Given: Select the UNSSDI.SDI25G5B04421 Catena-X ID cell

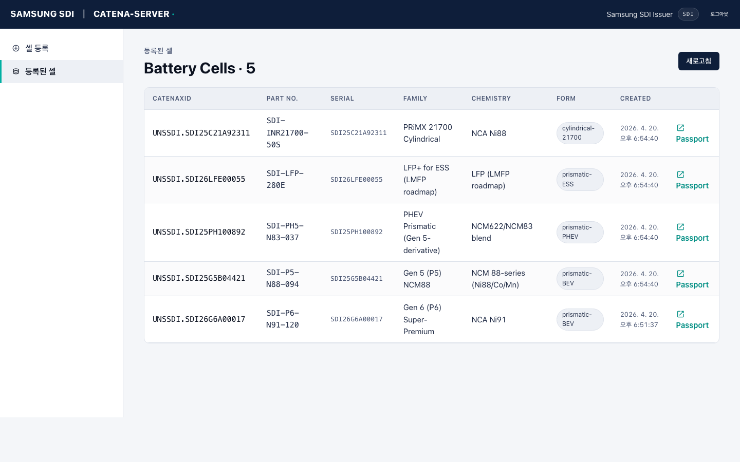Looking at the screenshot, I should click(x=199, y=278).
